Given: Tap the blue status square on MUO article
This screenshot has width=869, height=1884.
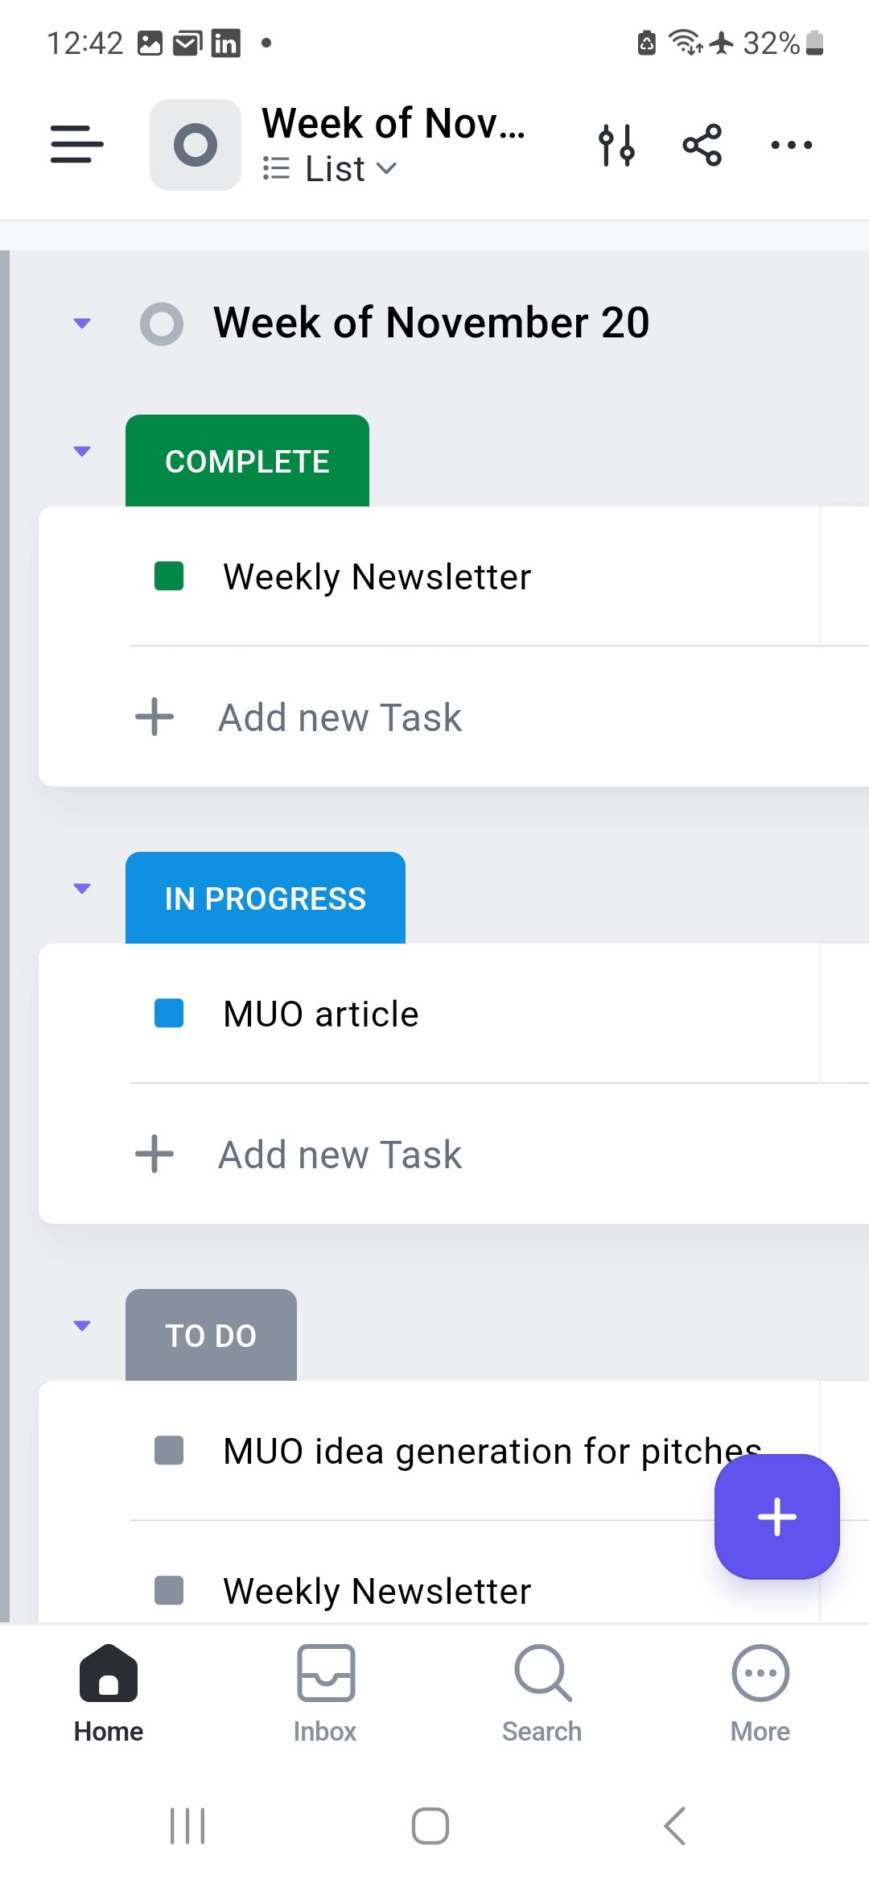Looking at the screenshot, I should click(x=170, y=1014).
